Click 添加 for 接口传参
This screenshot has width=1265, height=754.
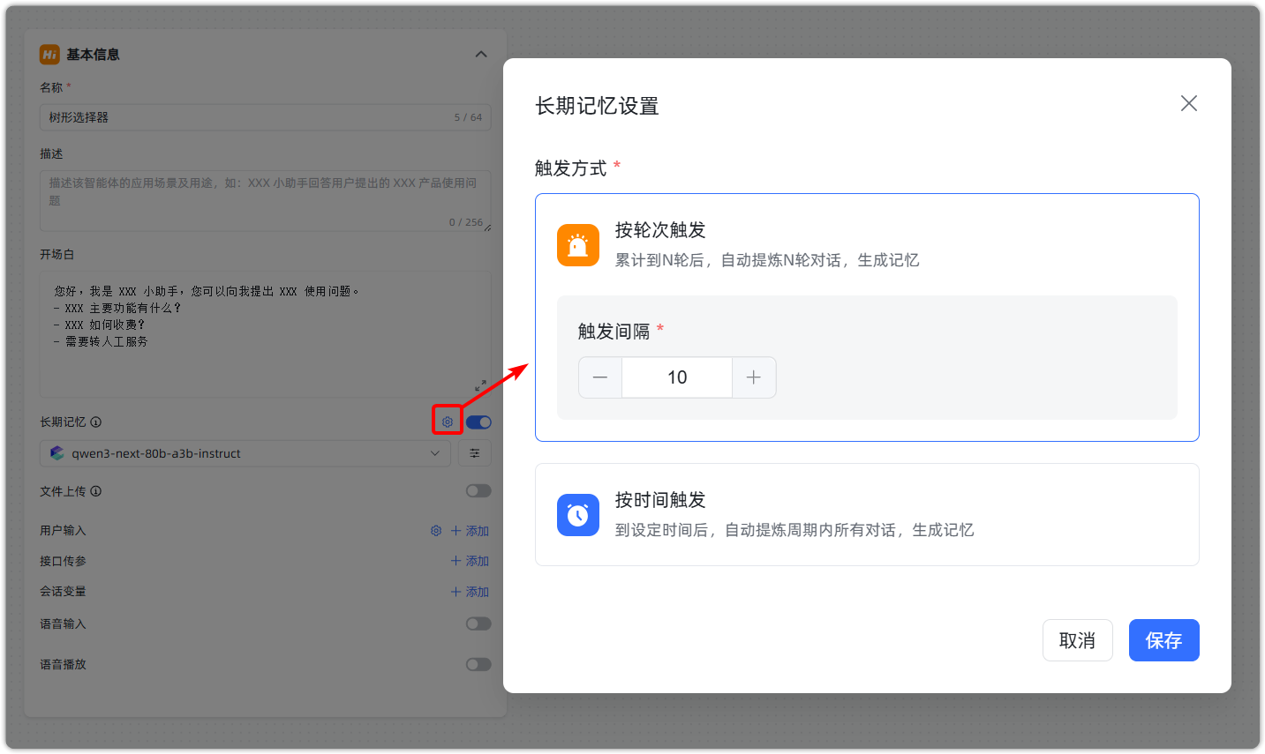coord(470,561)
